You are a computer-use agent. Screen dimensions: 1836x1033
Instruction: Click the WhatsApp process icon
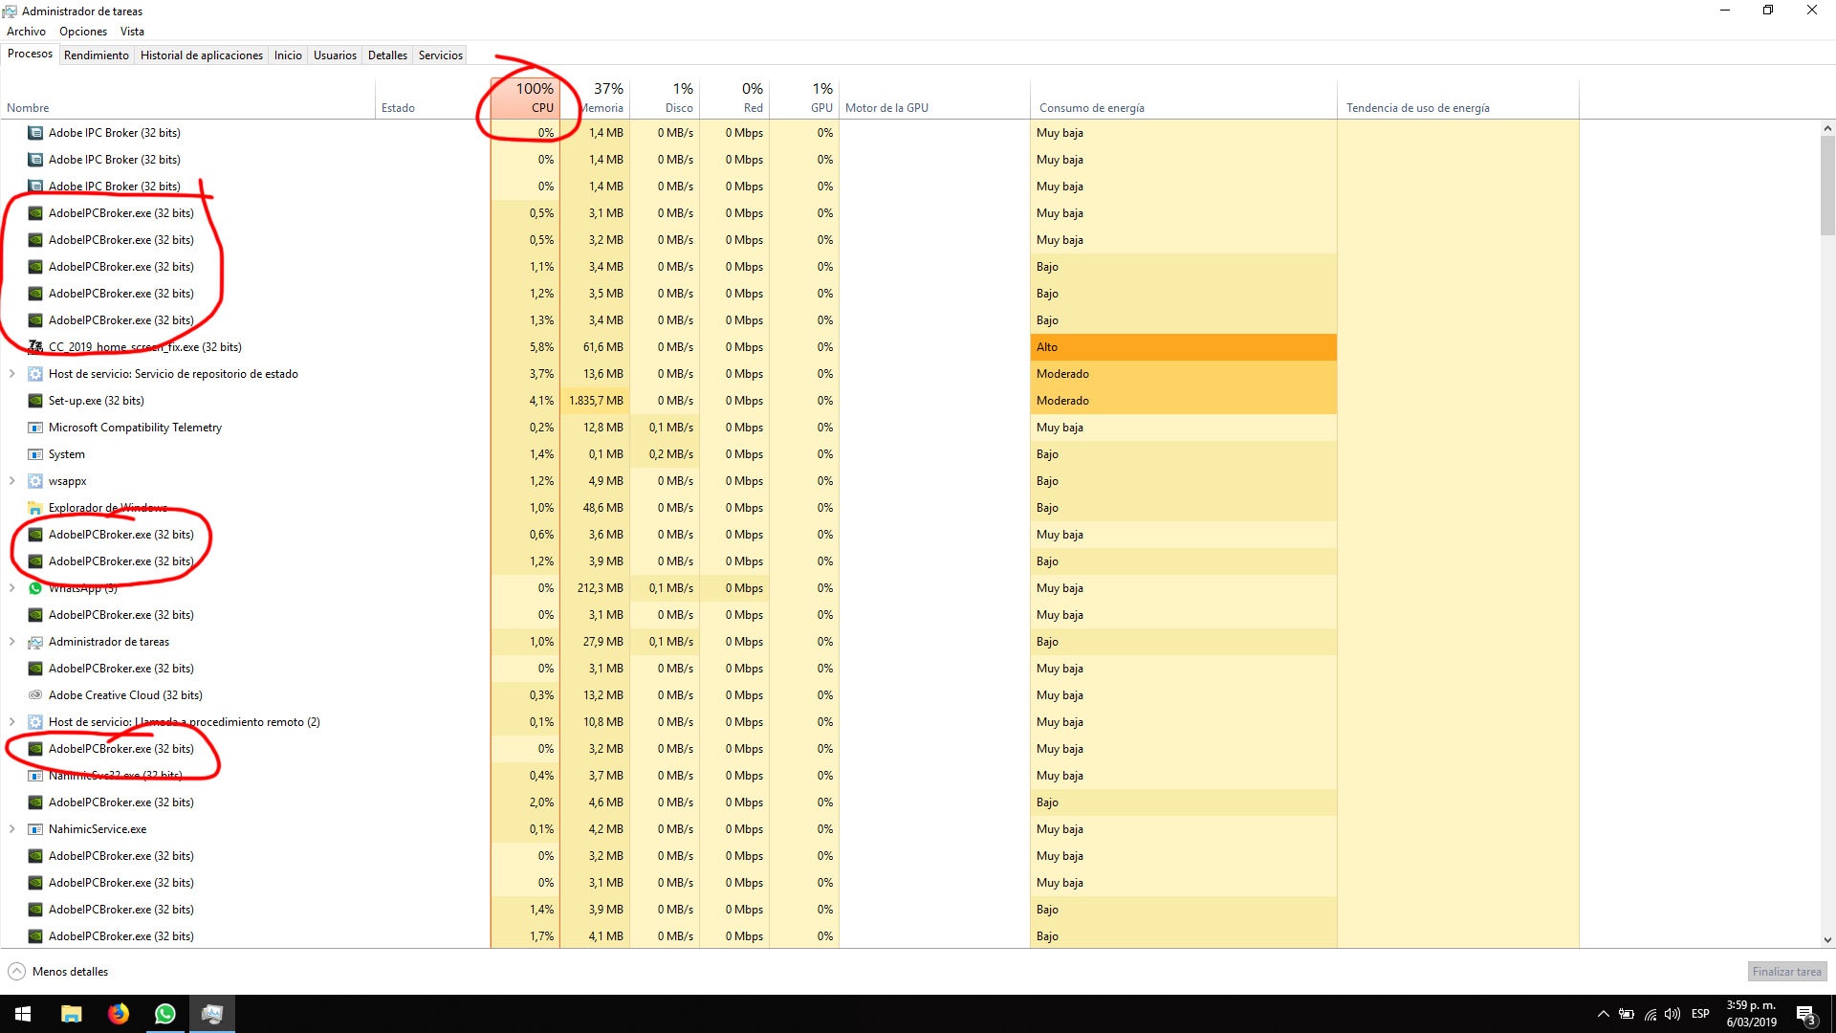[35, 588]
